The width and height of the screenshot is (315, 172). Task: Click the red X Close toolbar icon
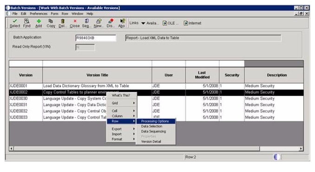[75, 21]
